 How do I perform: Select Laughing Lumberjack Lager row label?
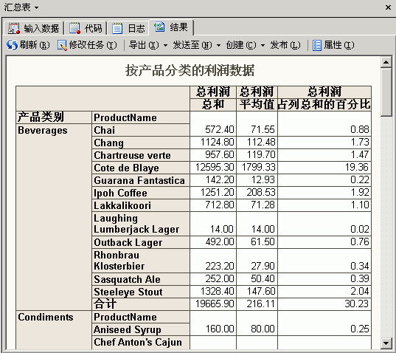tap(141, 224)
